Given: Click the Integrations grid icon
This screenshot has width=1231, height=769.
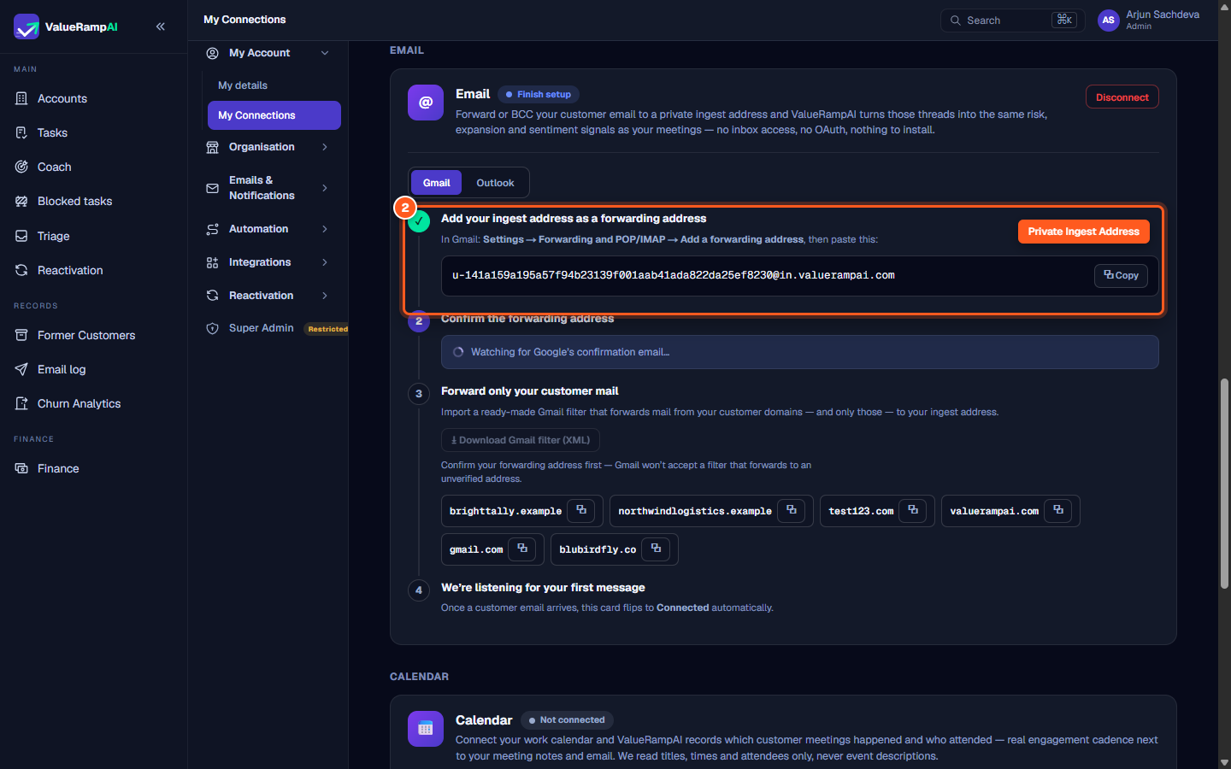Looking at the screenshot, I should [213, 262].
